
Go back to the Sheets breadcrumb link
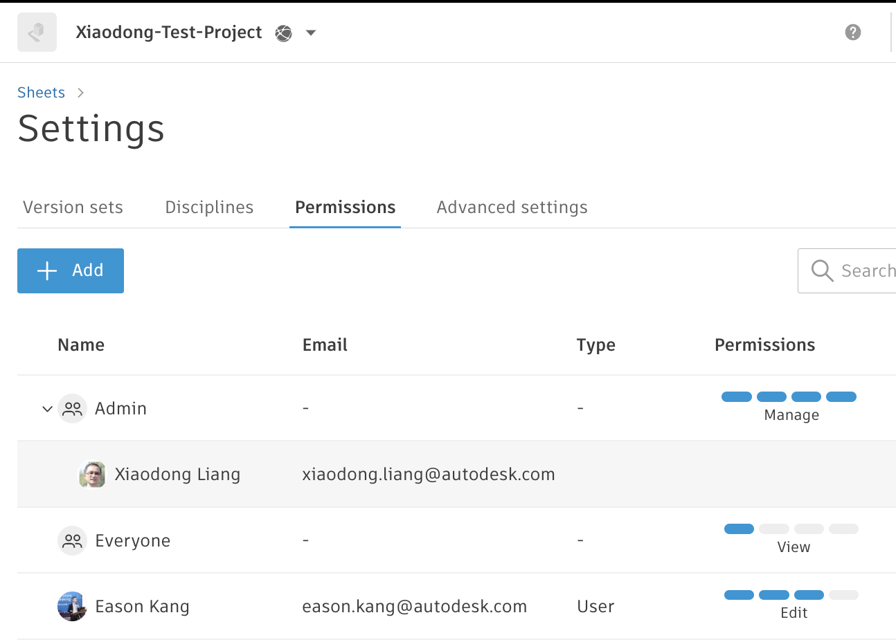41,93
